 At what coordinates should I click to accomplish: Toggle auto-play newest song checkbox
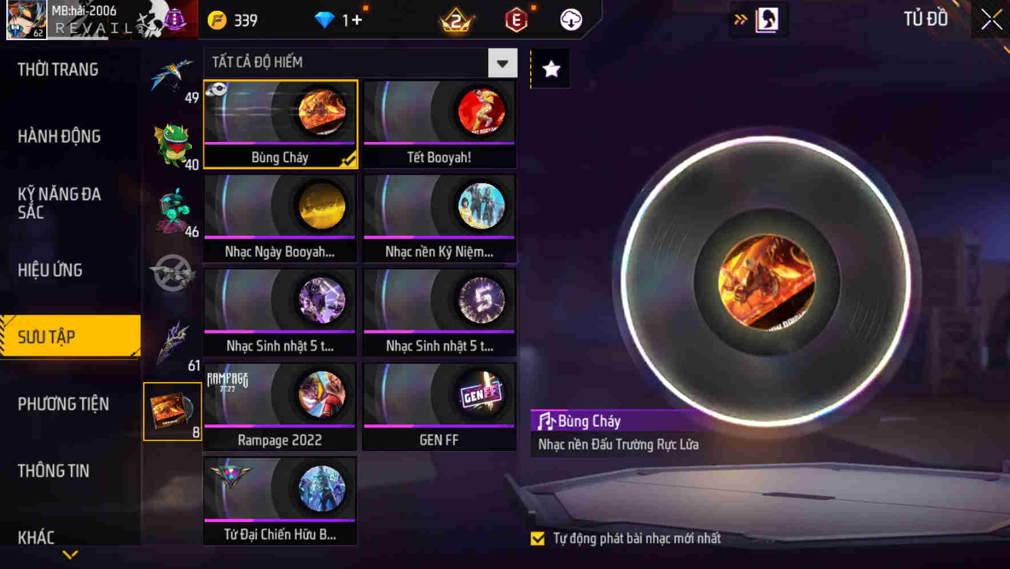coord(538,538)
